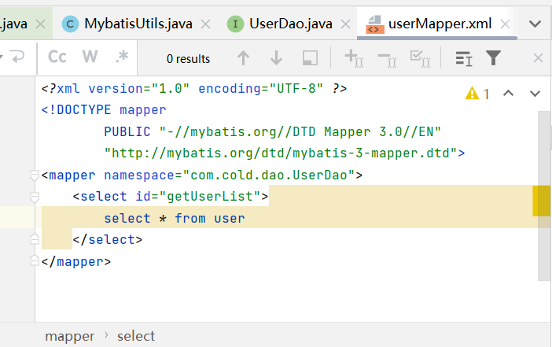Toggle Words (W) whole-word search option
This screenshot has width=552, height=347.
pyautogui.click(x=90, y=57)
